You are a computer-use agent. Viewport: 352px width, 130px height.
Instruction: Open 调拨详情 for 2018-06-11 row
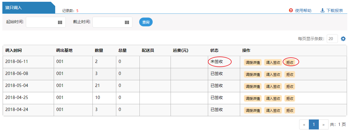(253, 62)
